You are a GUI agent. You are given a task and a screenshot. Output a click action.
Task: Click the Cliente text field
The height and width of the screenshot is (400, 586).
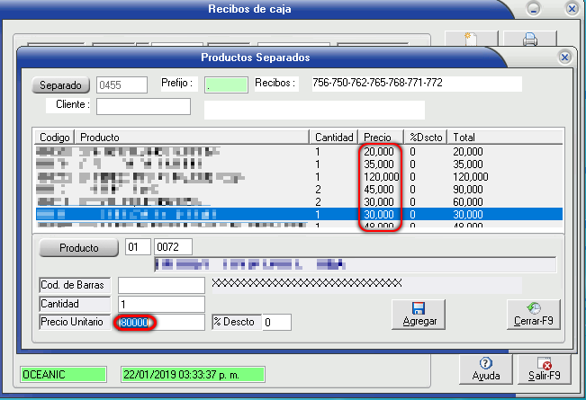point(143,106)
